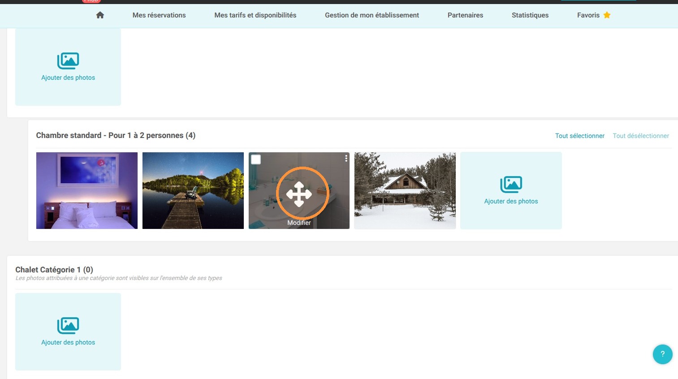Open the help question mark bubble
The image size is (678, 379).
tap(662, 354)
